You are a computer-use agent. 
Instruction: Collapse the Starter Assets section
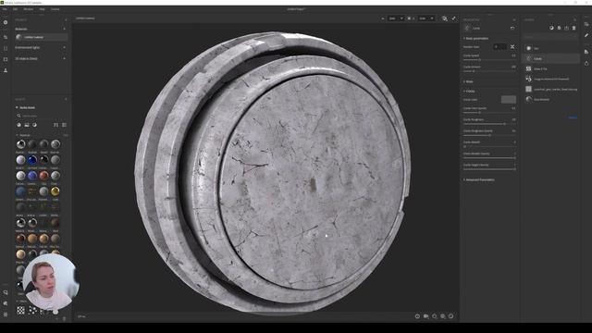pyautogui.click(x=17, y=107)
